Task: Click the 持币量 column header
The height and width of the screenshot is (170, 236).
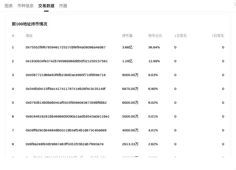Action: (127, 36)
